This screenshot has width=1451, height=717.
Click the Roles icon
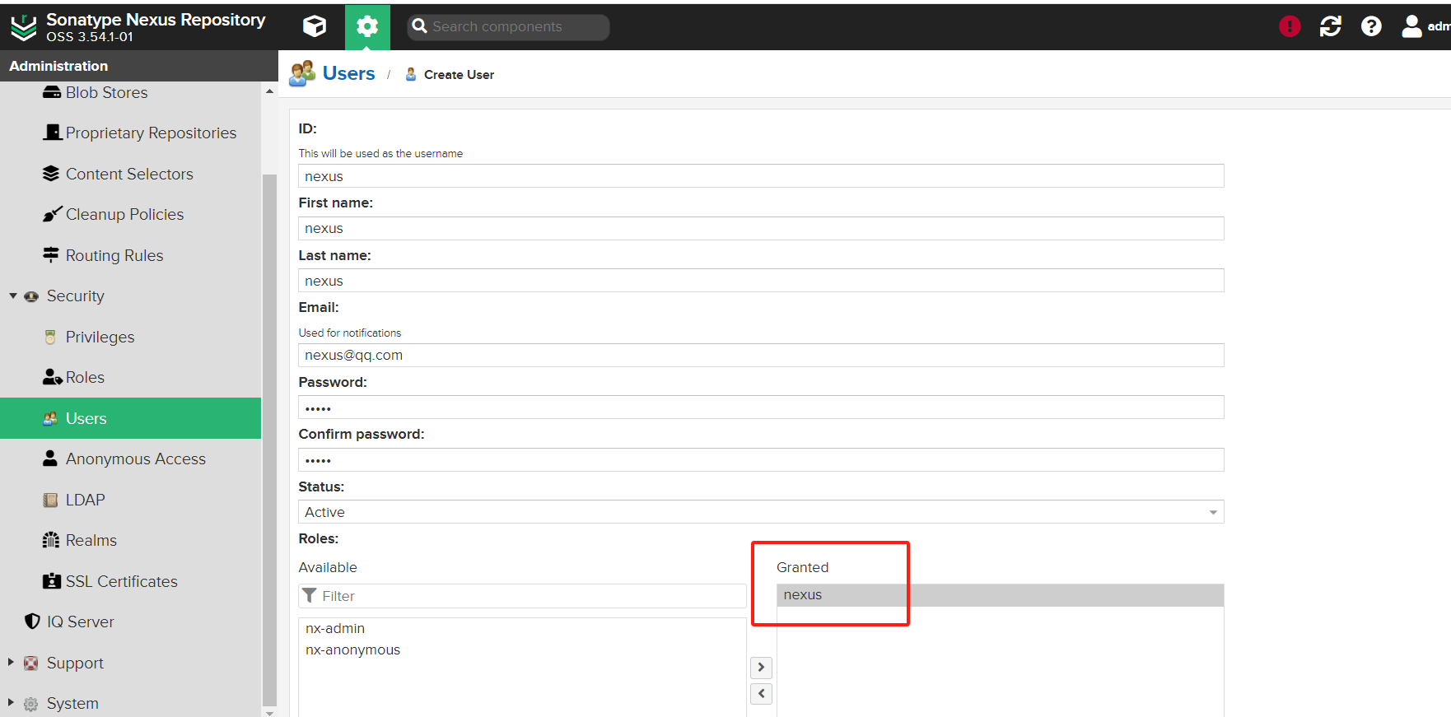pyautogui.click(x=53, y=377)
